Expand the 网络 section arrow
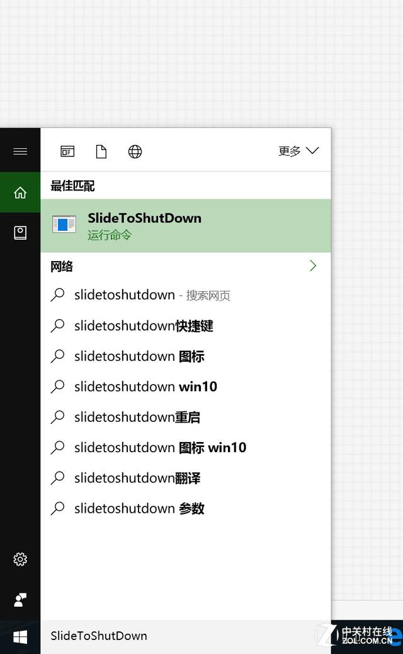 [313, 266]
